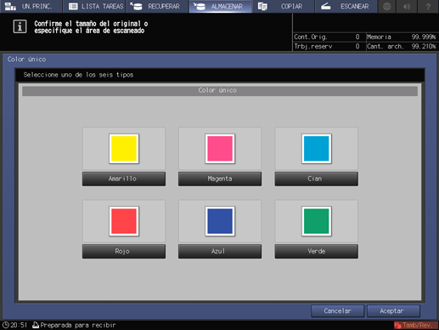Open the RECUPERAR tab
Viewport: 439px width, 330px height.
coord(157,6)
